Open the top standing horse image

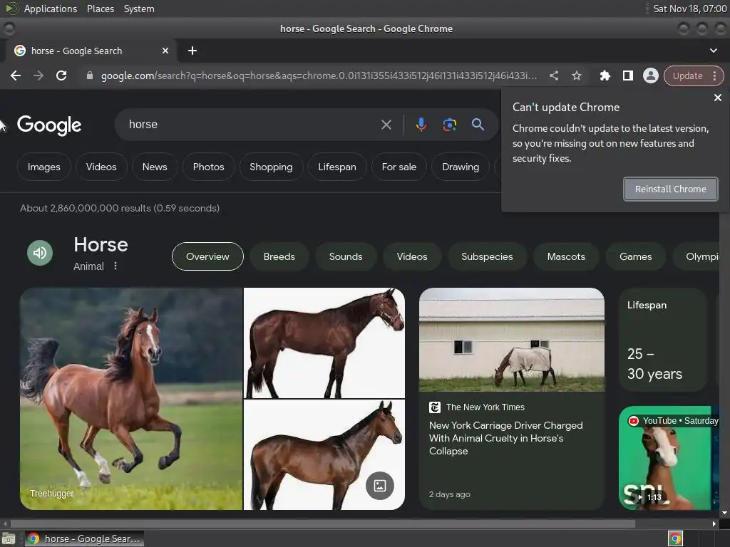(x=324, y=343)
